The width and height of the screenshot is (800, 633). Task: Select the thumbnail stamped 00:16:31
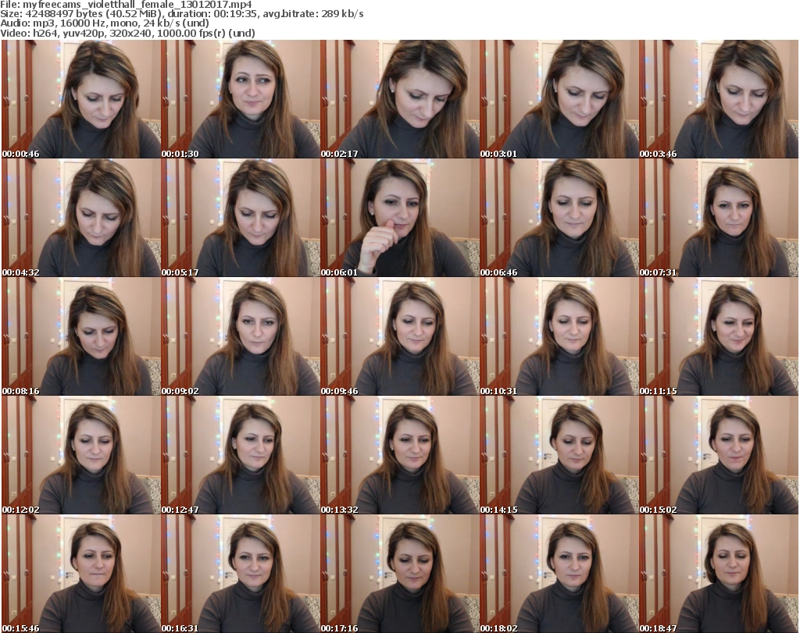241,574
